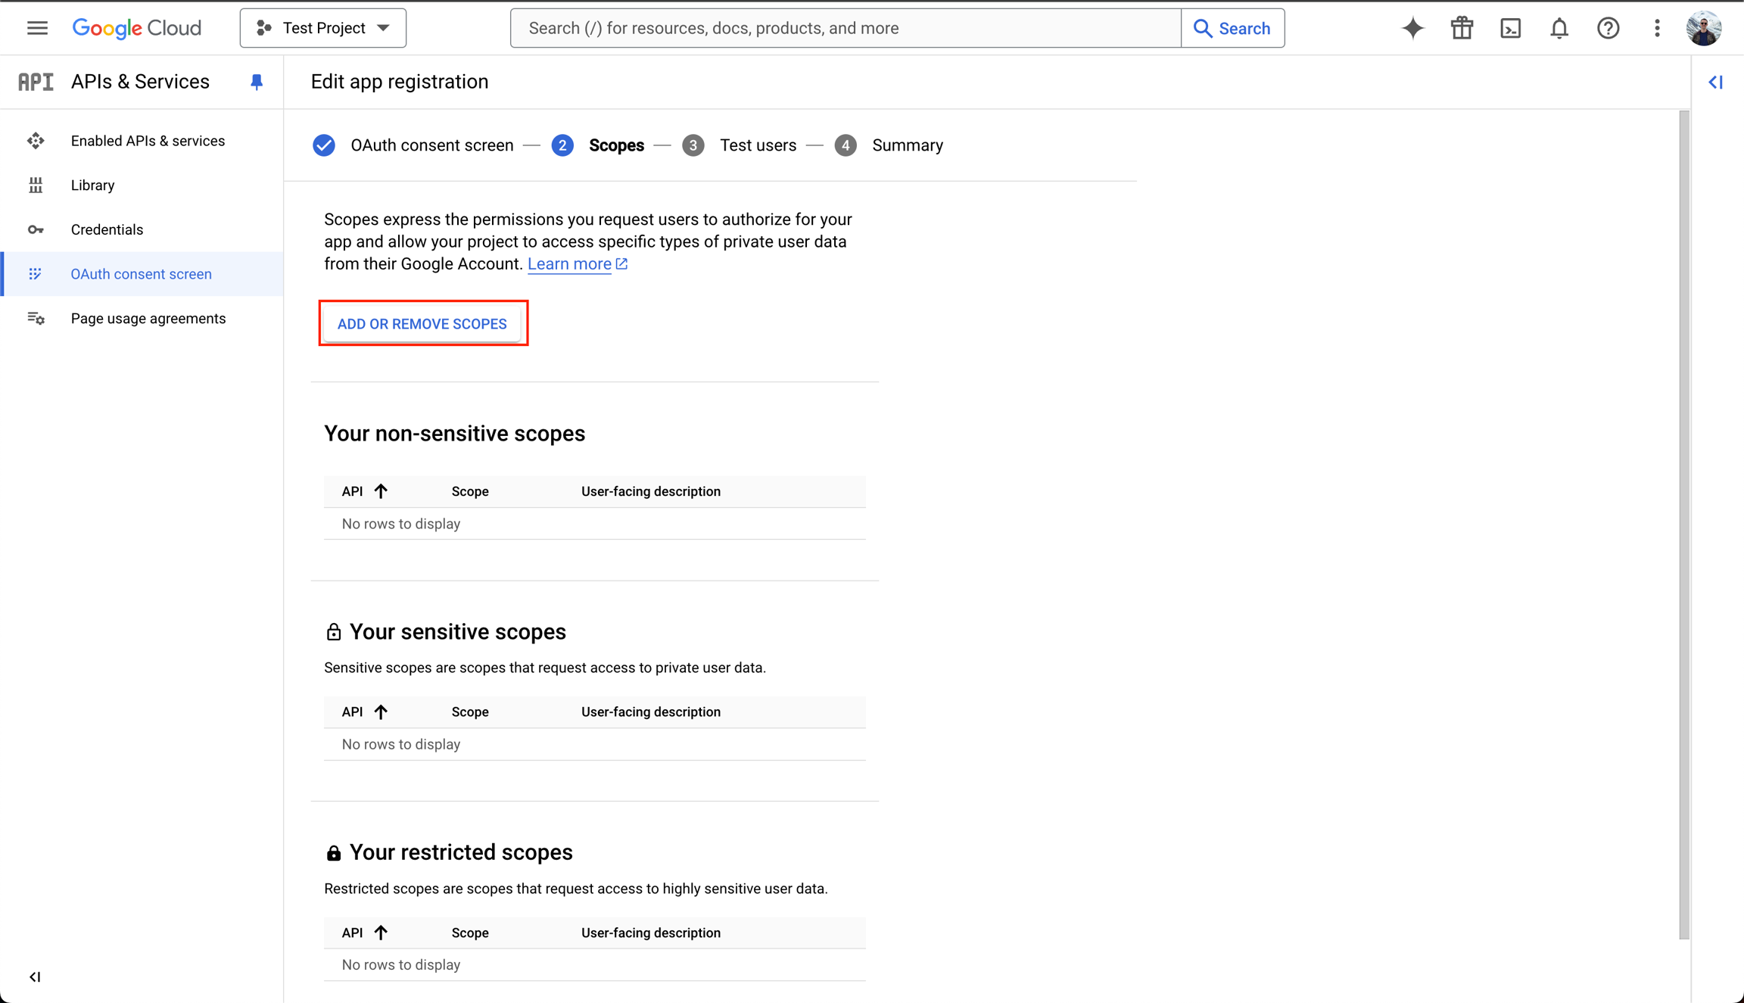This screenshot has height=1003, width=1744.
Task: Click the search magnifier icon
Action: tap(1204, 27)
